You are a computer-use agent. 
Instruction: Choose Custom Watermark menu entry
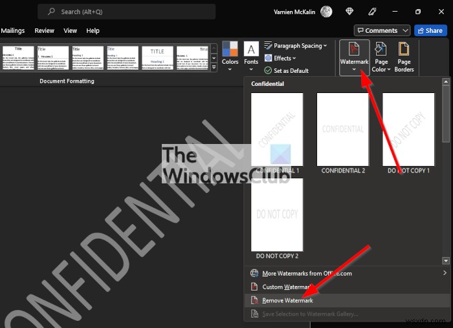coord(346,287)
